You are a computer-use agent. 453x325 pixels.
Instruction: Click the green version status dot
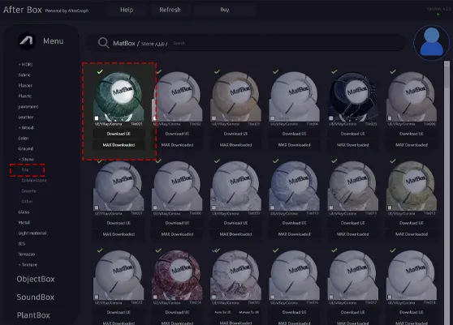coord(438,14)
